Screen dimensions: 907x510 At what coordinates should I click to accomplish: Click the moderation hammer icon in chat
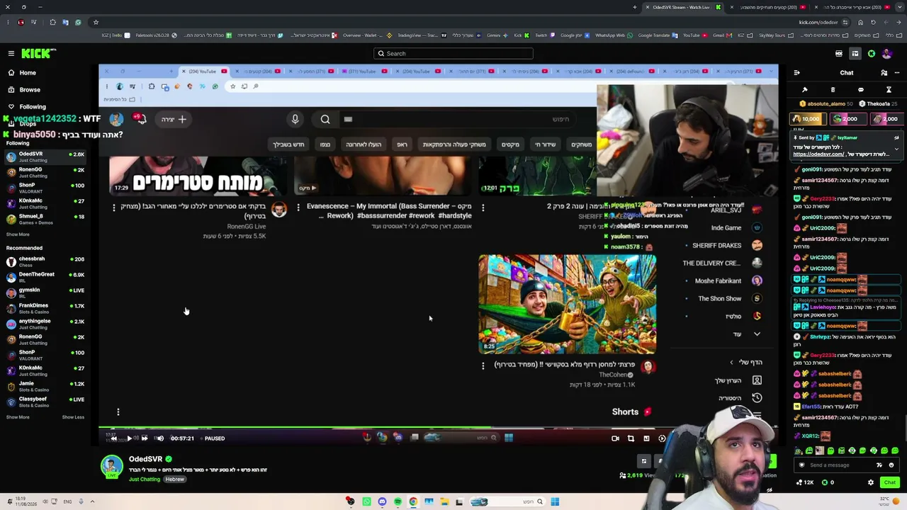click(805, 90)
